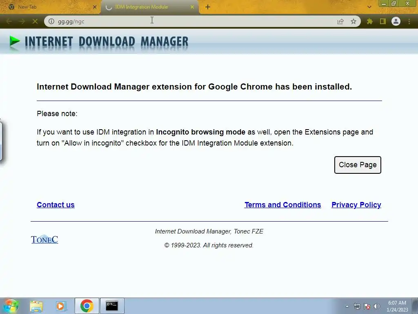
Task: Open the Chrome profile avatar menu
Action: point(396,21)
